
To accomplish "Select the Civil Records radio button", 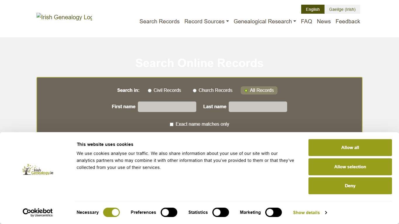I will click(150, 90).
